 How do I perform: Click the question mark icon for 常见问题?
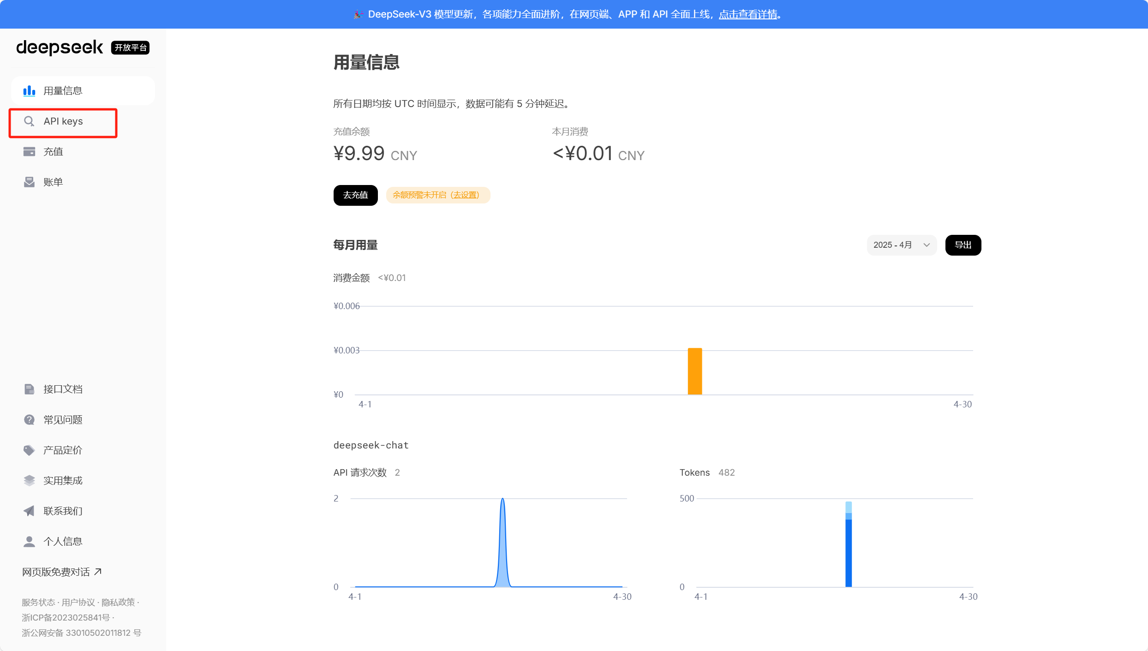point(29,420)
